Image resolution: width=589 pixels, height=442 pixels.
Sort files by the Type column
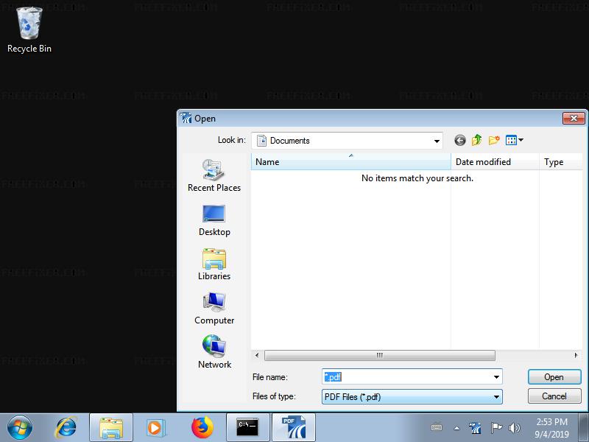(x=561, y=162)
